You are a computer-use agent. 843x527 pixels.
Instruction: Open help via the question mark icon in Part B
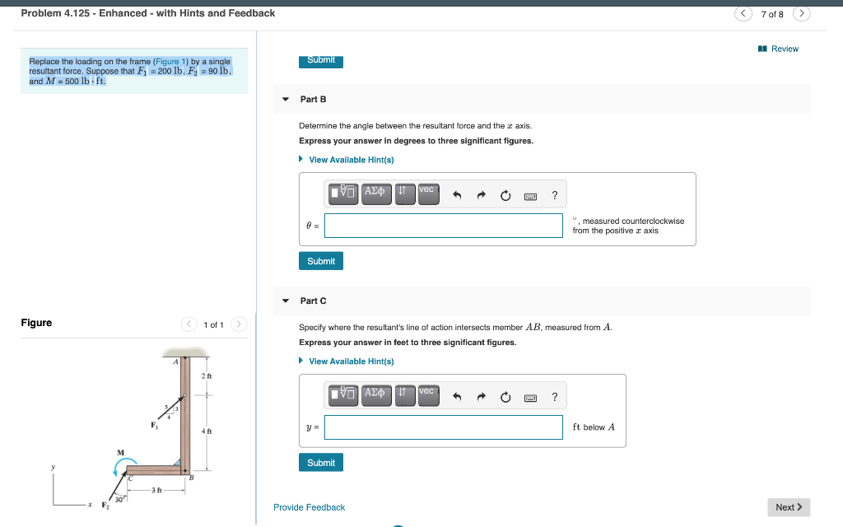pos(554,194)
